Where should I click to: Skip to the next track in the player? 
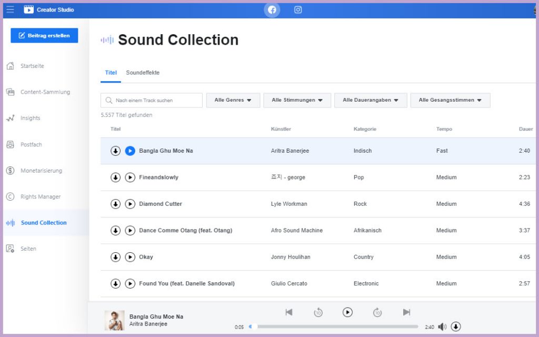[x=407, y=312]
